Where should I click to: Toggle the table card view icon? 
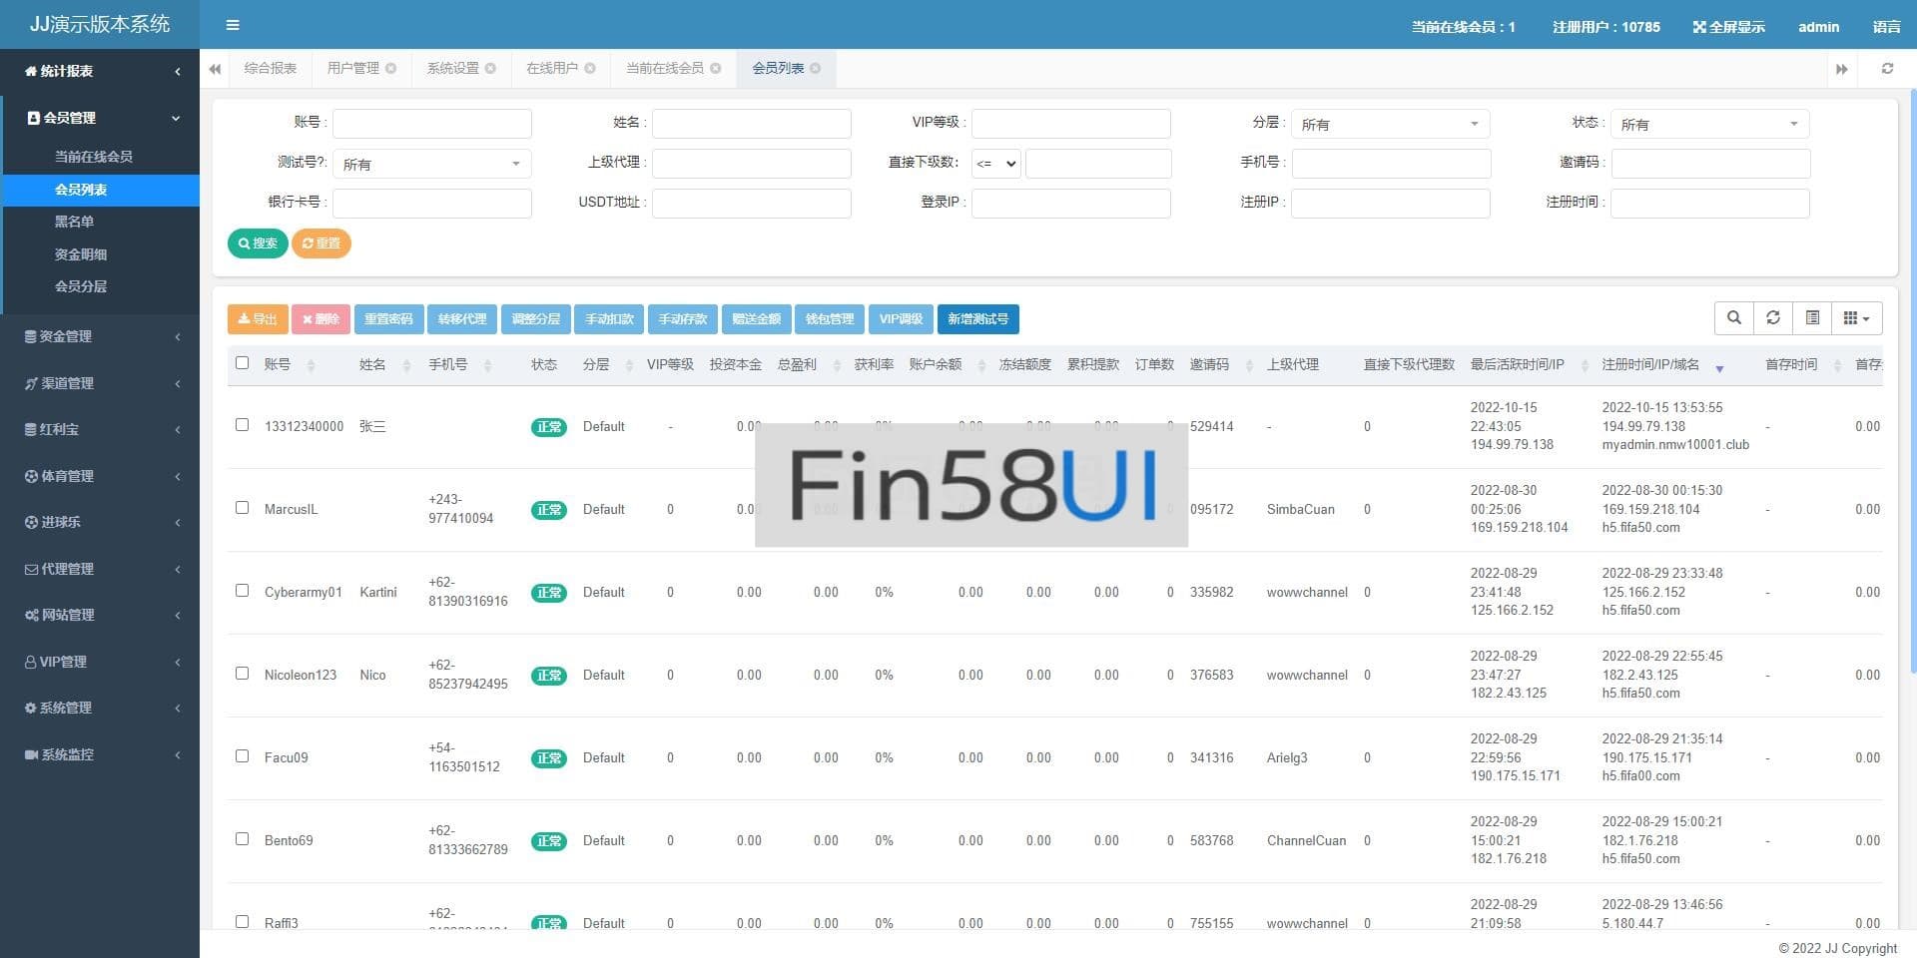[1812, 318]
